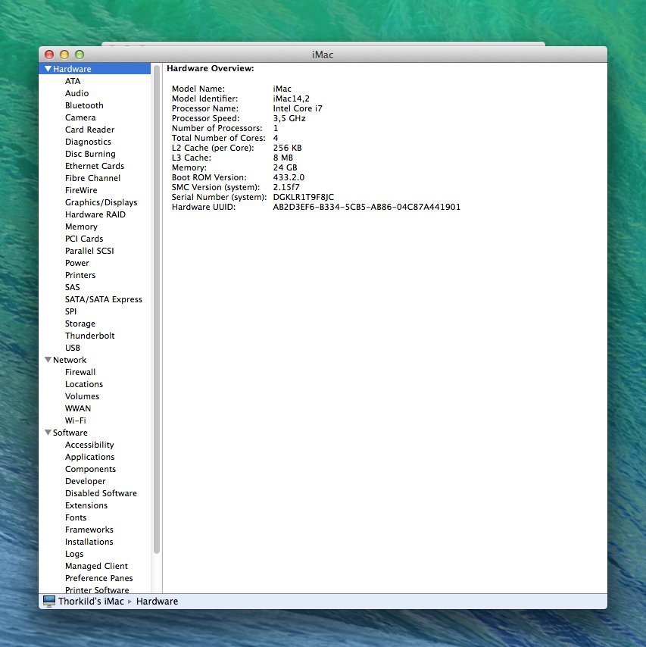Image resolution: width=646 pixels, height=647 pixels.
Task: Select Diagnostics in the sidebar
Action: pos(88,142)
